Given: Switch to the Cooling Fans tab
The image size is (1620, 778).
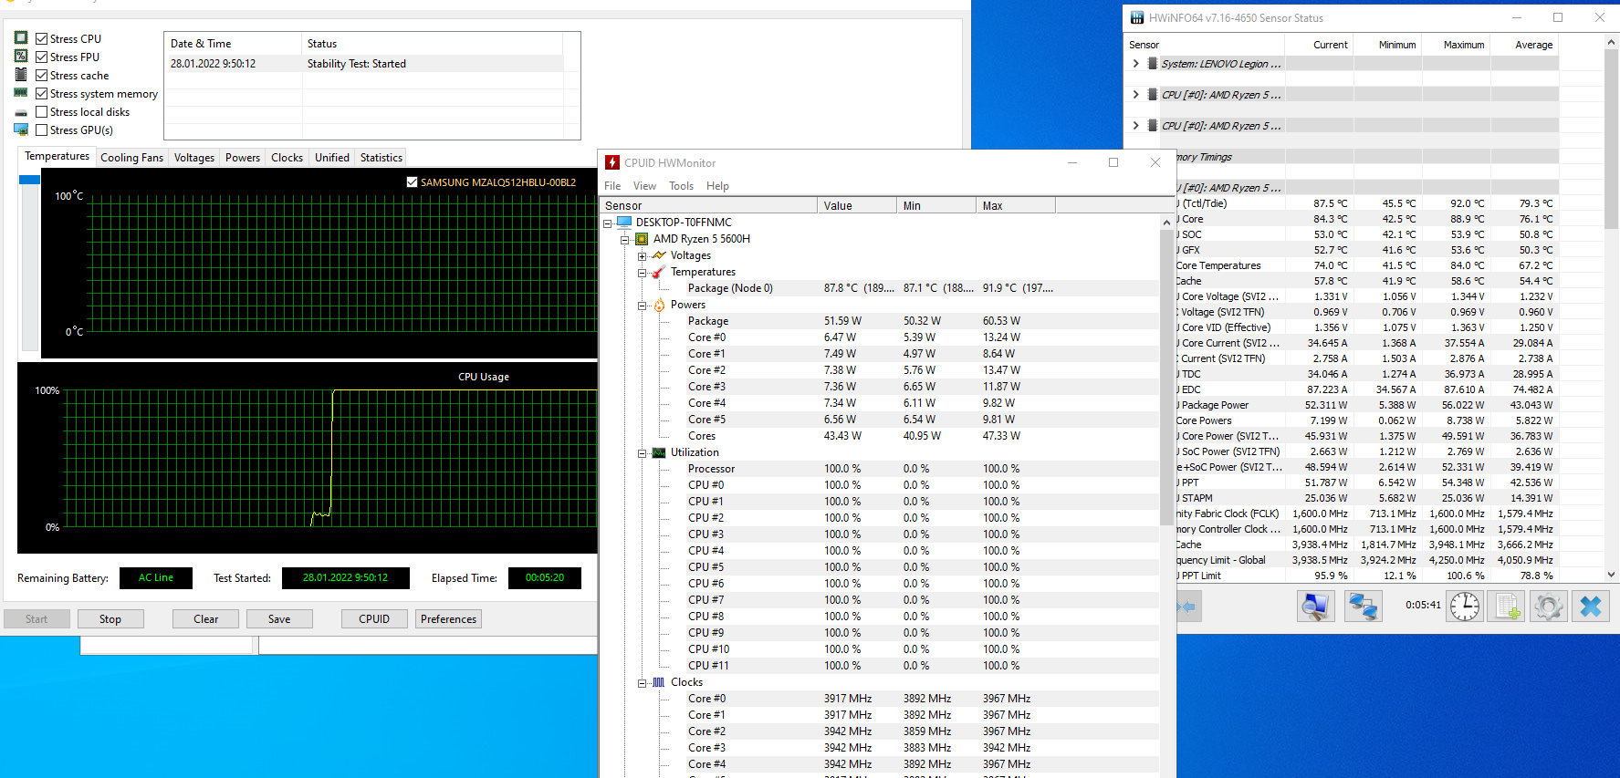Looking at the screenshot, I should click(131, 158).
